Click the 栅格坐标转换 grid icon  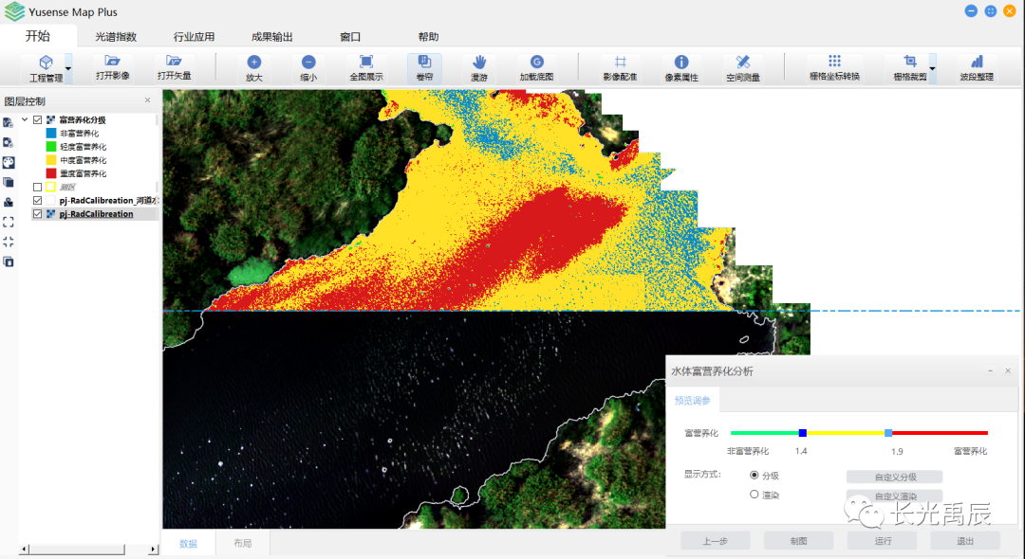834,62
